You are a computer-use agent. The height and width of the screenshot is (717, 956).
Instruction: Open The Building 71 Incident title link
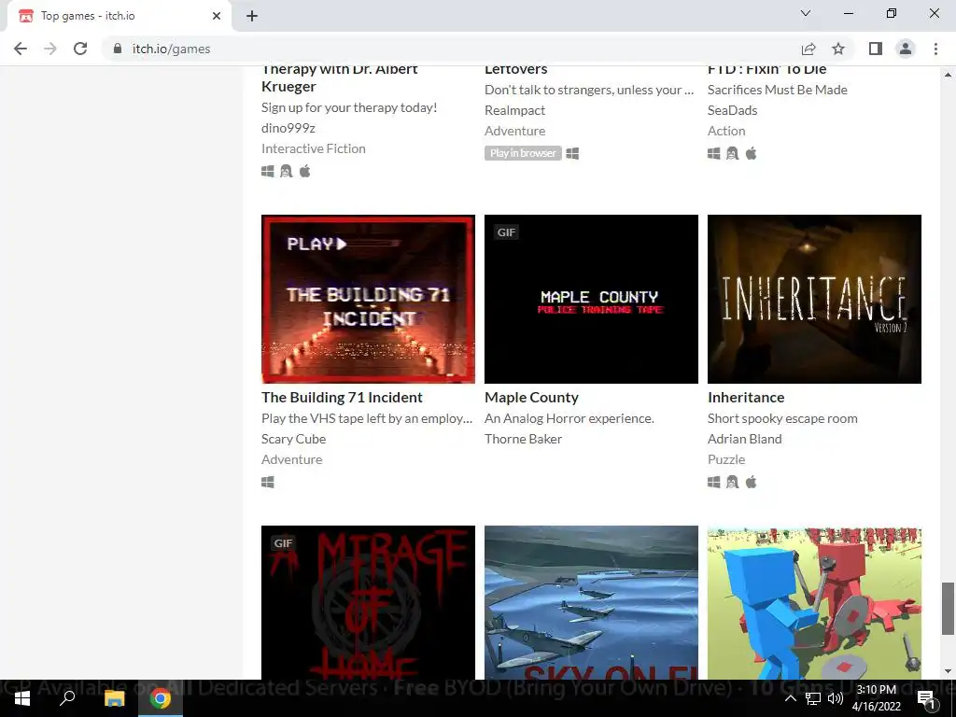(x=342, y=397)
